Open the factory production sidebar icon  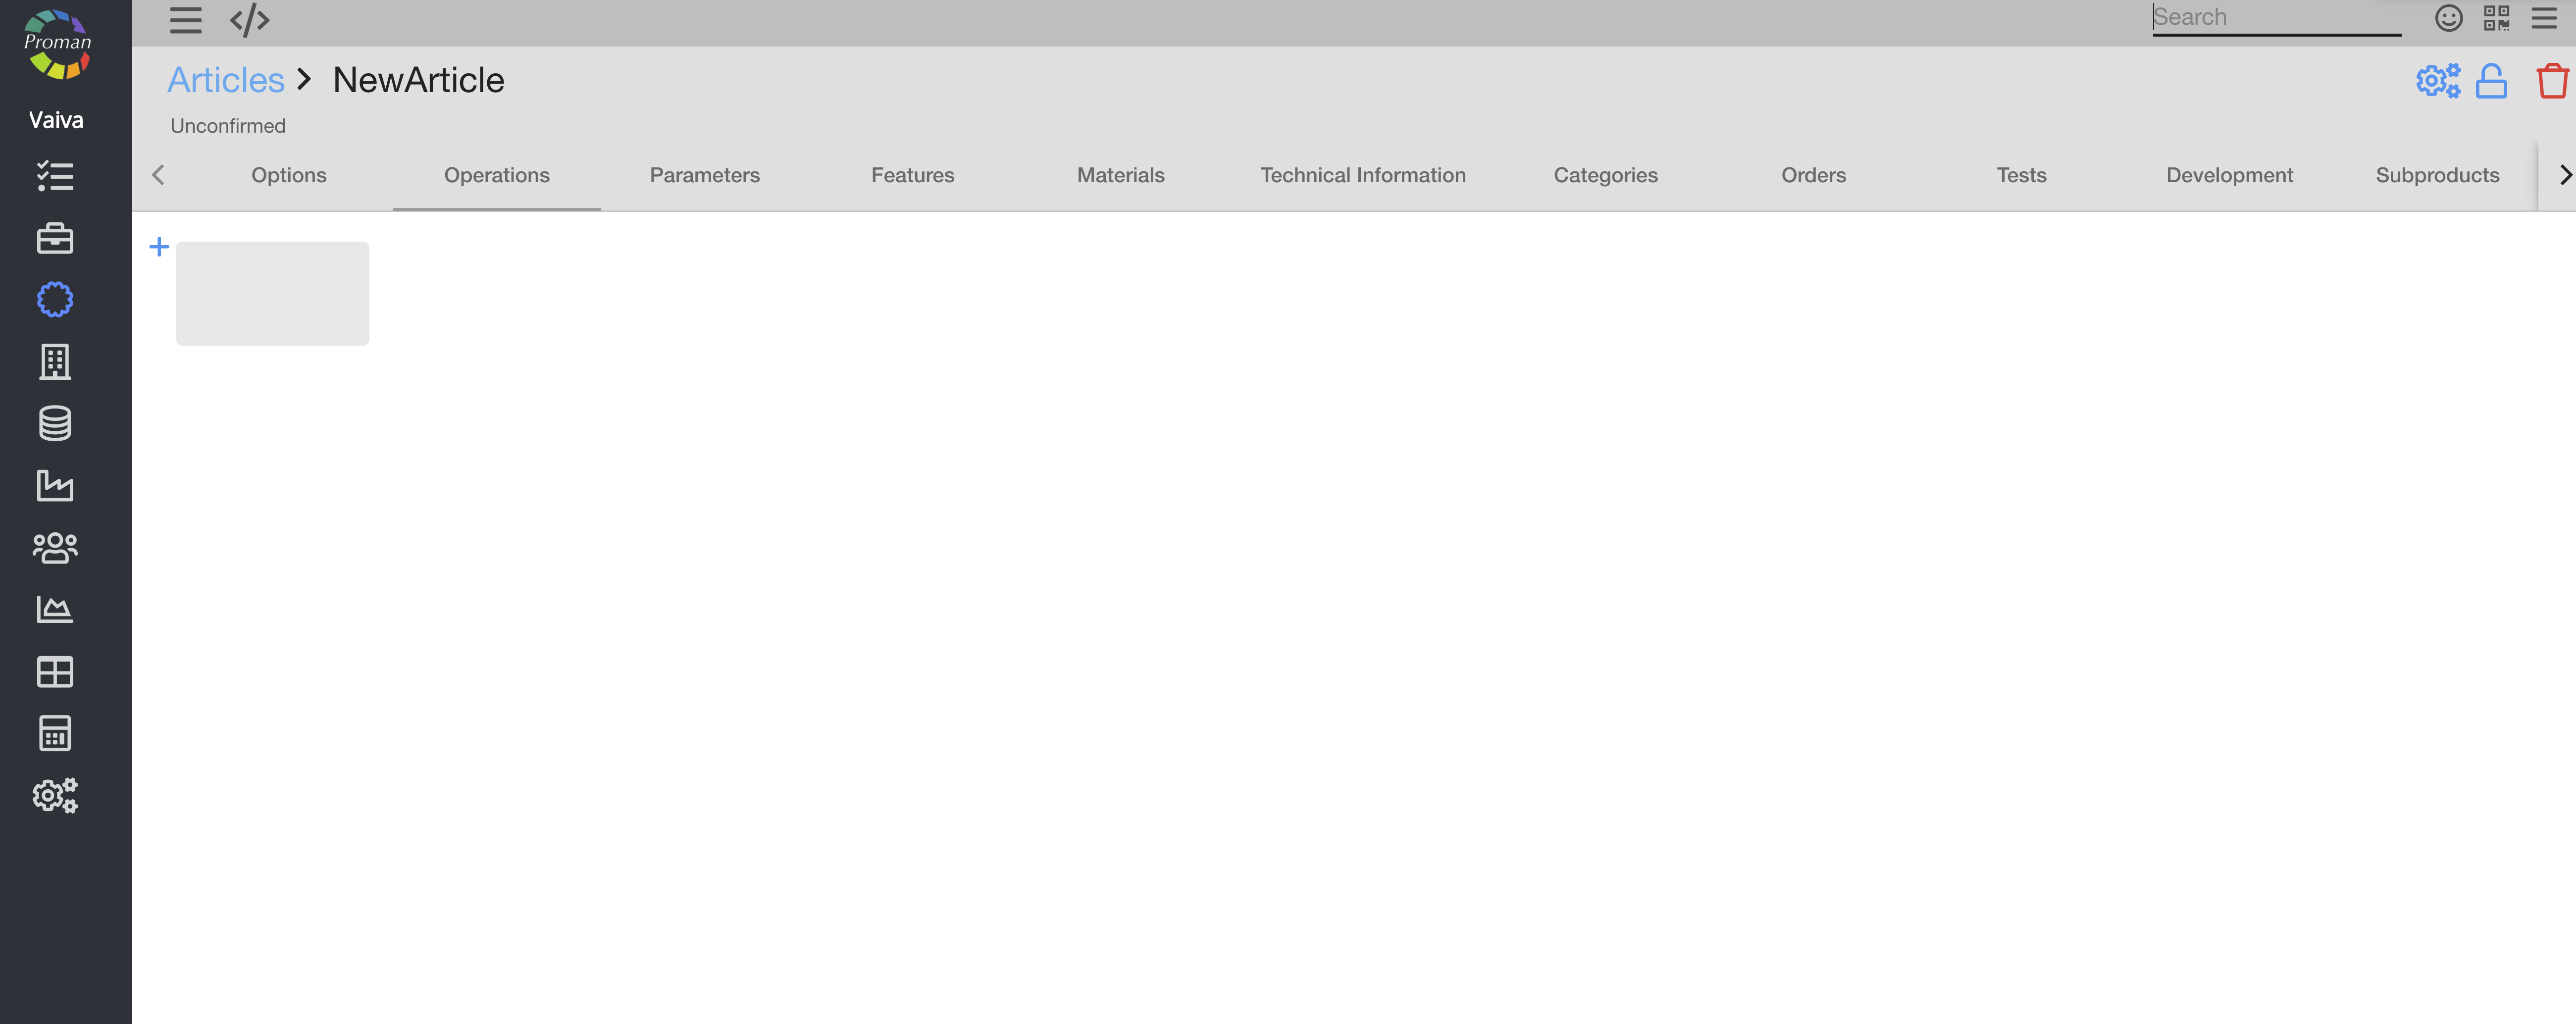(55, 485)
